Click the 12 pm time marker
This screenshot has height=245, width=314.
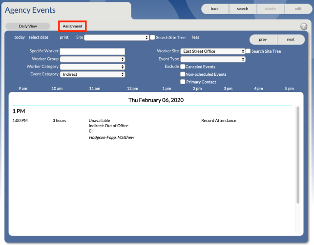click(132, 89)
